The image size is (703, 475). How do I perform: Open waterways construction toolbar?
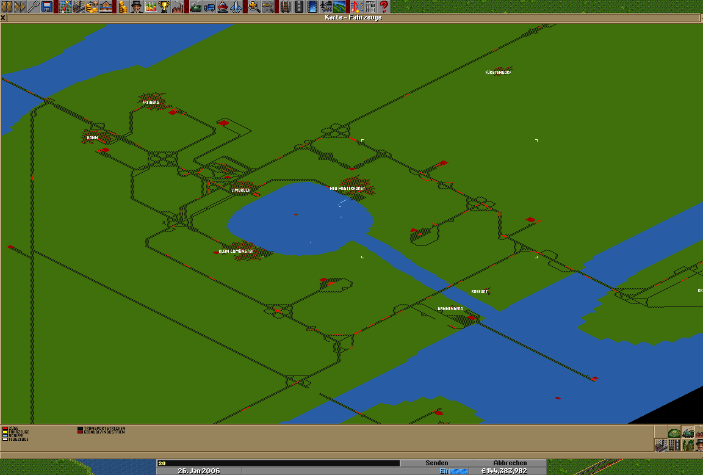[312, 6]
